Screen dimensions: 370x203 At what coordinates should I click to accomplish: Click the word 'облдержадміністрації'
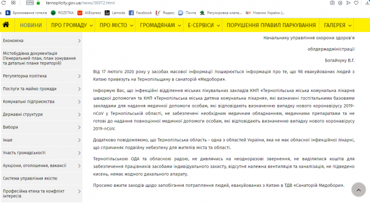pos(331,49)
